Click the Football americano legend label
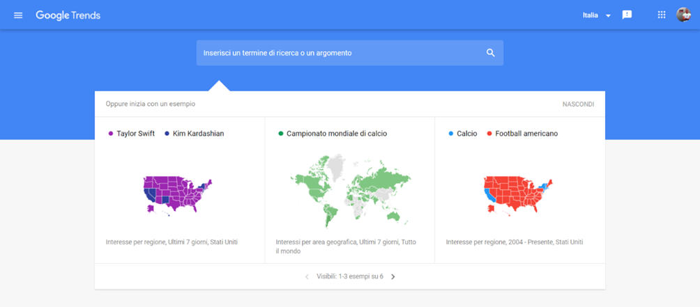The height and width of the screenshot is (307, 700). (x=526, y=134)
